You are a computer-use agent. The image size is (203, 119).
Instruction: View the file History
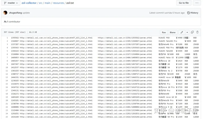pyautogui.click(x=193, y=13)
